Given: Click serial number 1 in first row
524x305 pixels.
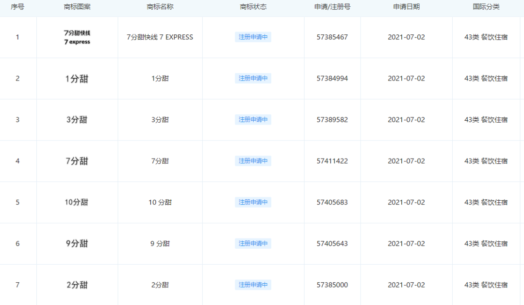Looking at the screenshot, I should (17, 37).
